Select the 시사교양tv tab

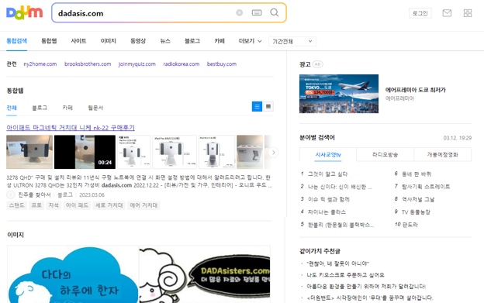click(x=328, y=154)
